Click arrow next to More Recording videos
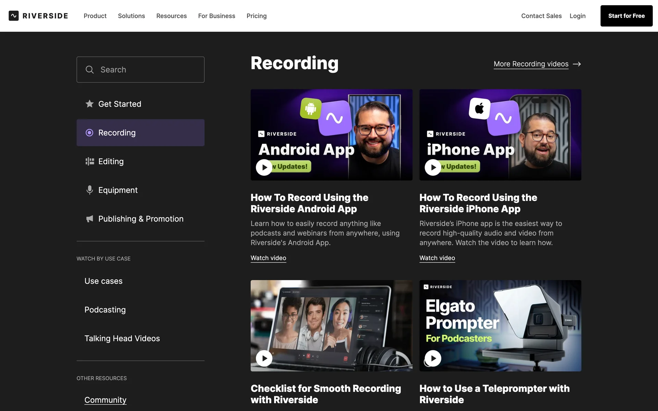Image resolution: width=658 pixels, height=411 pixels. tap(577, 64)
